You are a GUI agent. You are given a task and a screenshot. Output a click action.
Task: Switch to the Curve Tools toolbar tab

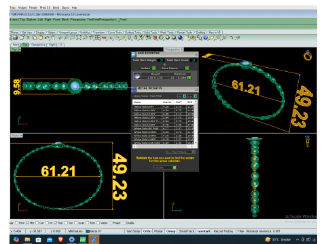(115, 33)
